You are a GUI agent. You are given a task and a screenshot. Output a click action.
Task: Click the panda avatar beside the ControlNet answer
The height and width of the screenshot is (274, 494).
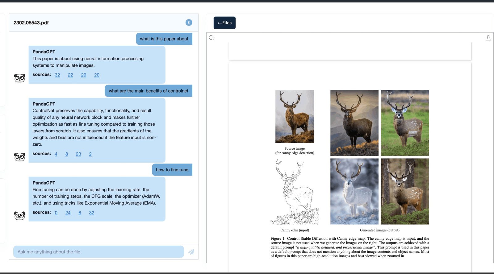coord(20,157)
